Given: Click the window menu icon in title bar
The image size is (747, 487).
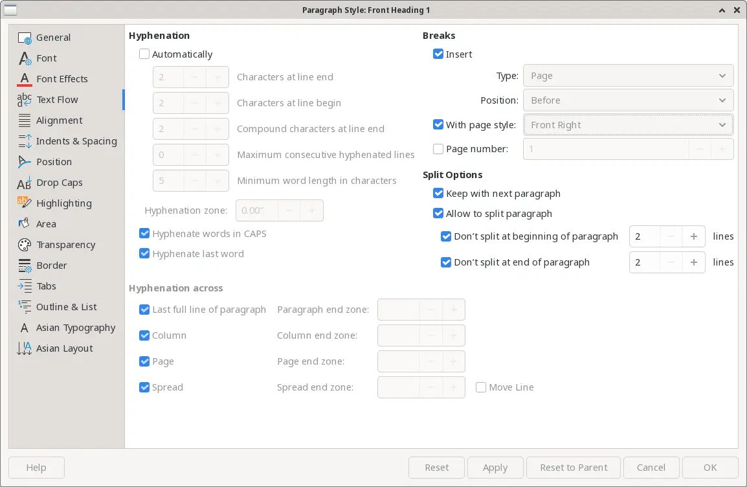Looking at the screenshot, I should pos(10,10).
